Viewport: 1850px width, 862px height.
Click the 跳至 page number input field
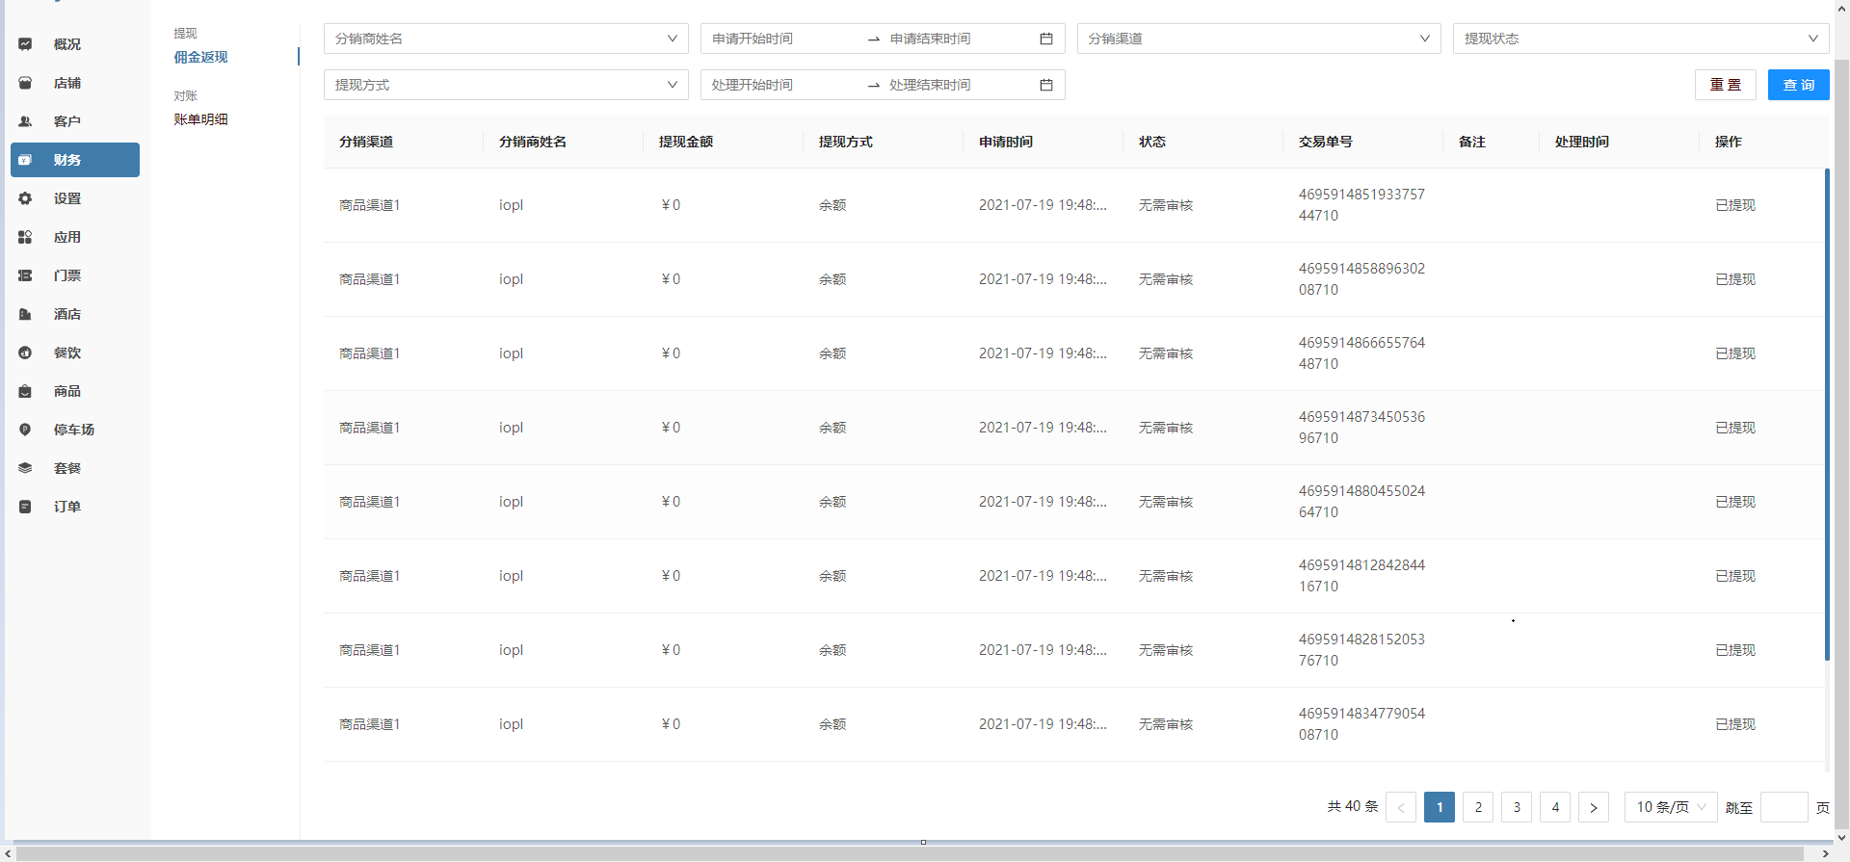(x=1784, y=807)
